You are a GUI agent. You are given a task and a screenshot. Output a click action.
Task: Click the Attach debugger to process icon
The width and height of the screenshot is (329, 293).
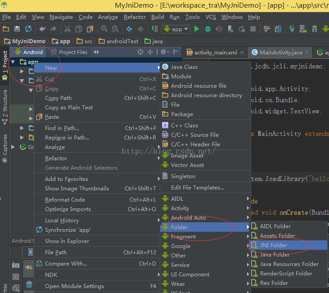pyautogui.click(x=230, y=29)
